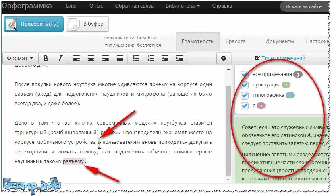Toggle italic formatting
Image resolution: width=334 pixels, height=196 pixels.
click(60, 58)
